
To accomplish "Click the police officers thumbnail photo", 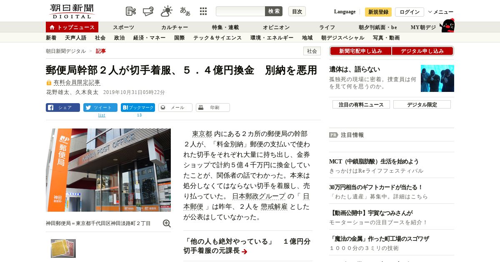I will pos(437,78).
